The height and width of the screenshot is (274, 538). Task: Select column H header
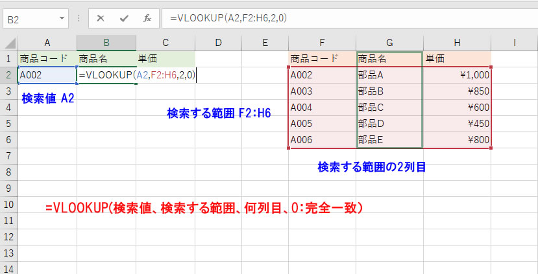(x=457, y=43)
